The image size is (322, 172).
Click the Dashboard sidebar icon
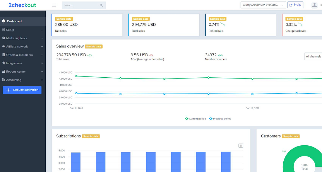(x=4, y=21)
